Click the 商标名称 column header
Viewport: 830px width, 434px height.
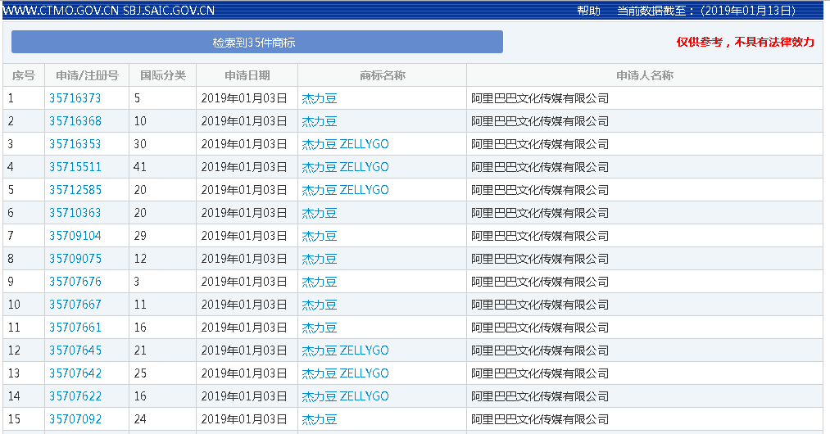(382, 75)
